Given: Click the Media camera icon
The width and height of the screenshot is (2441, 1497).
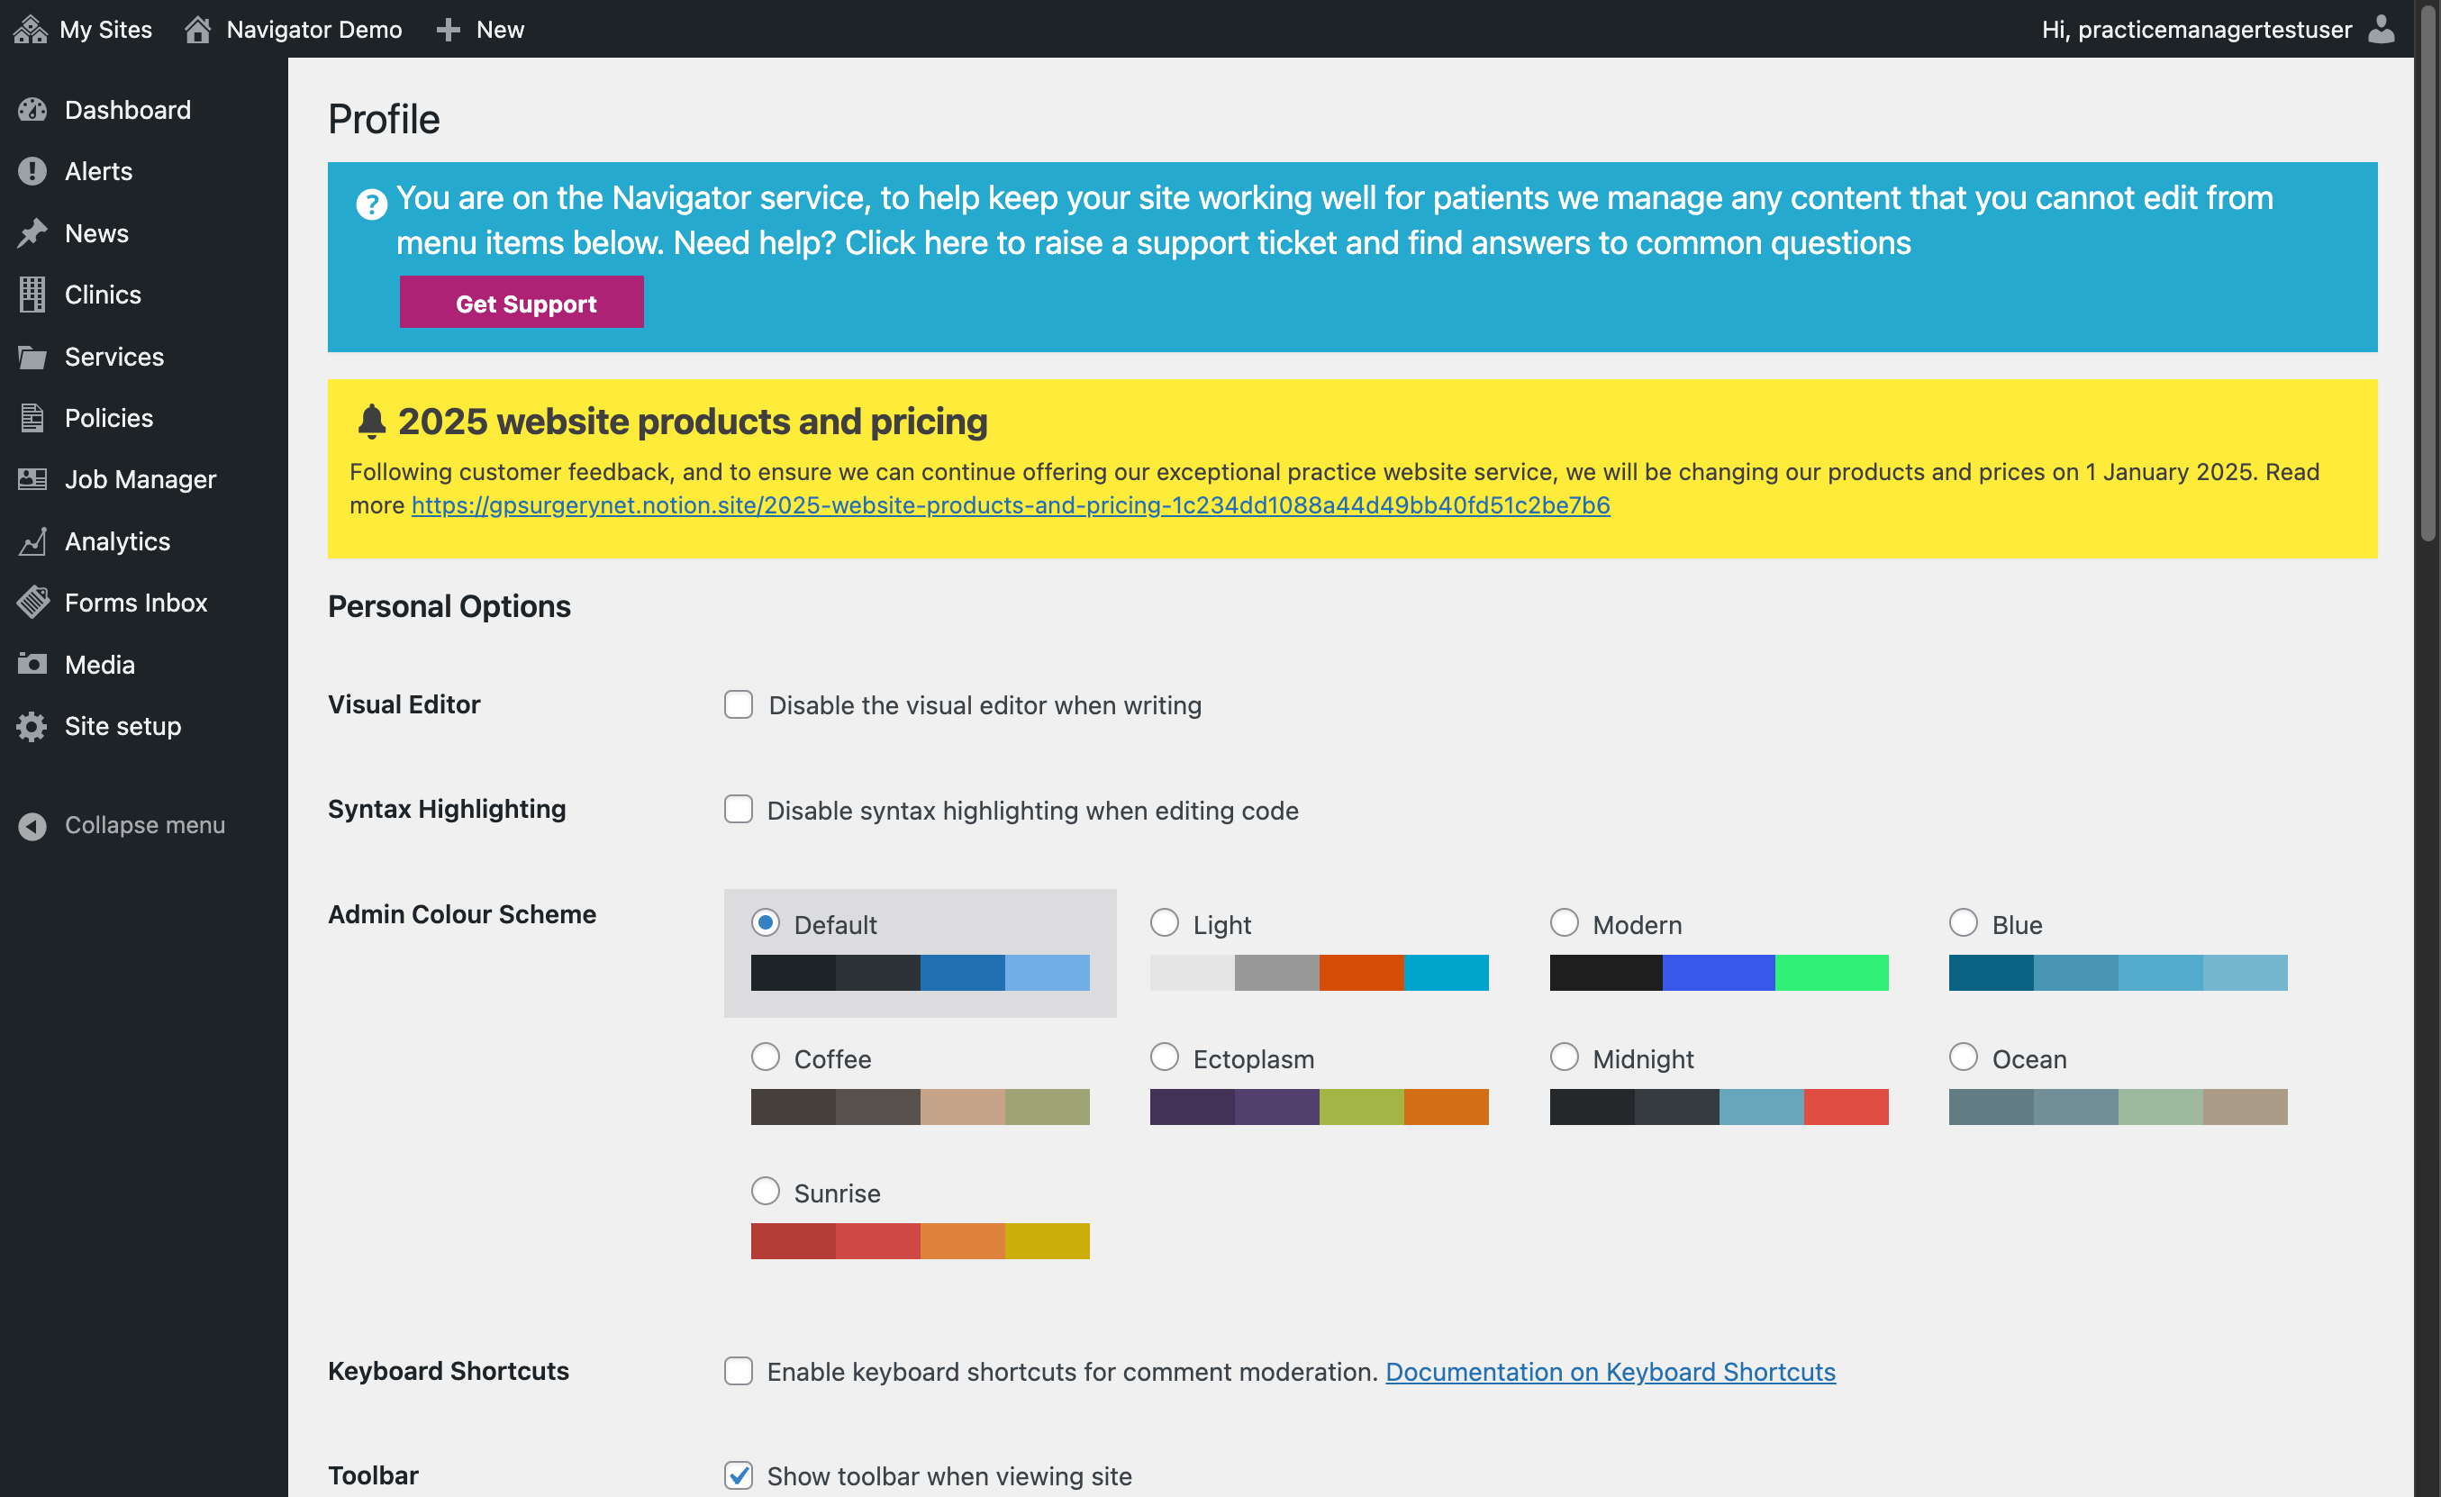Looking at the screenshot, I should 32,664.
